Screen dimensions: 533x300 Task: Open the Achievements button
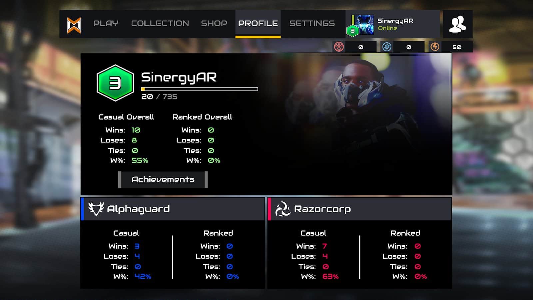[x=163, y=180]
